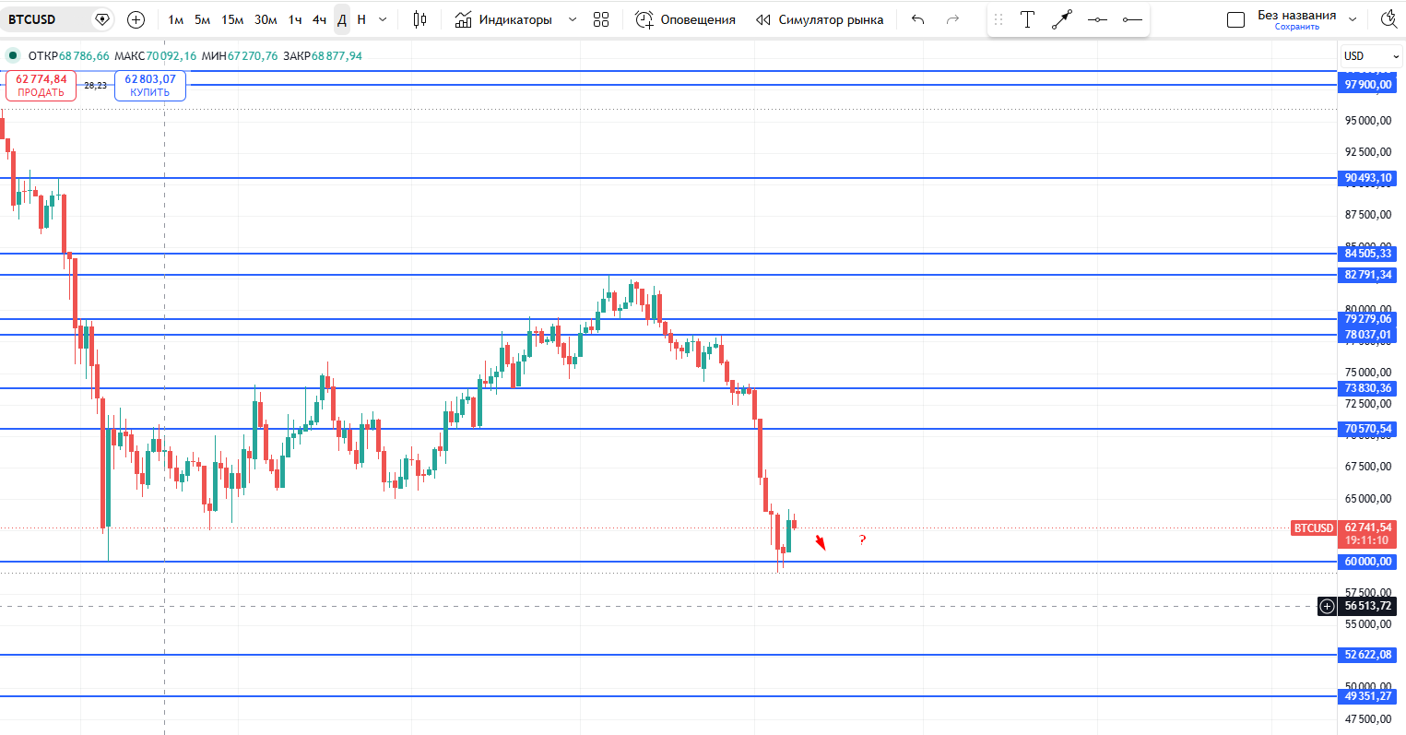This screenshot has width=1406, height=735.
Task: Open the four-squares templates grid icon
Action: pyautogui.click(x=601, y=19)
